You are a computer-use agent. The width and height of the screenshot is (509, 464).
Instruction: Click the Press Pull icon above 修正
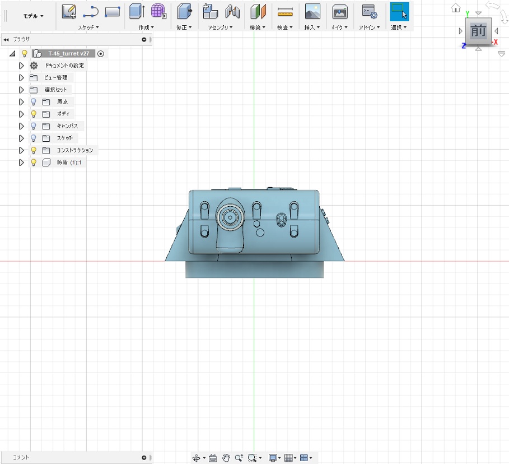(x=184, y=11)
